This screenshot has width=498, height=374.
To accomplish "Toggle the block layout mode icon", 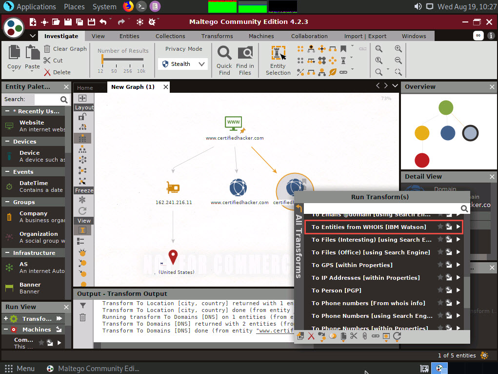I will [x=82, y=138].
